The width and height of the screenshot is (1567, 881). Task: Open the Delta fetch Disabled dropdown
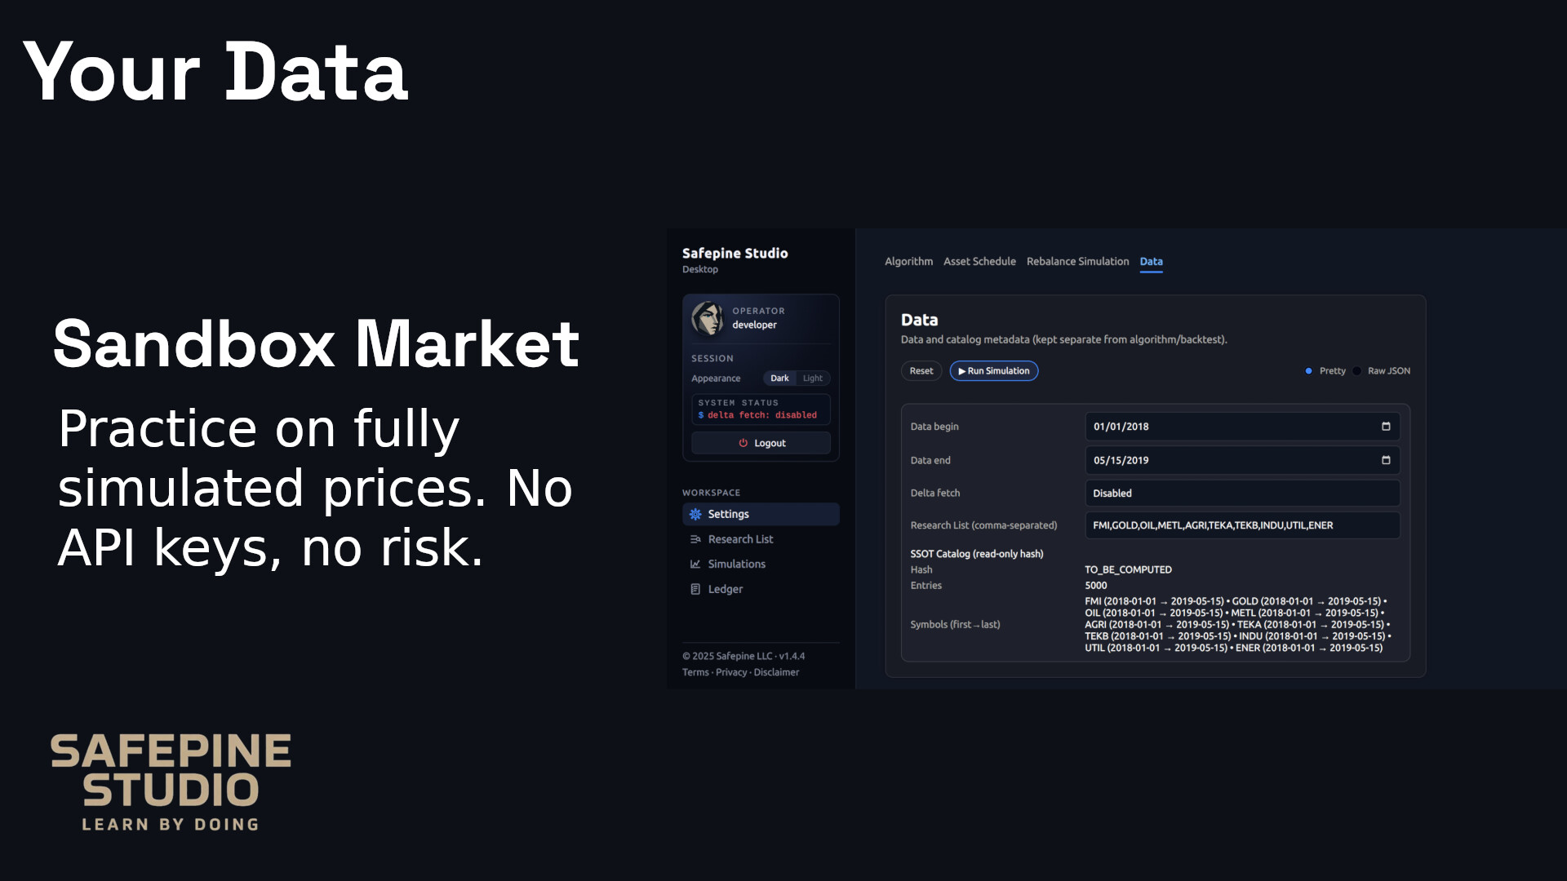[x=1241, y=494]
